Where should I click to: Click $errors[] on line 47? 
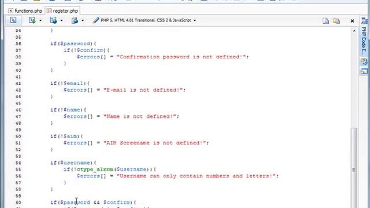pos(78,116)
